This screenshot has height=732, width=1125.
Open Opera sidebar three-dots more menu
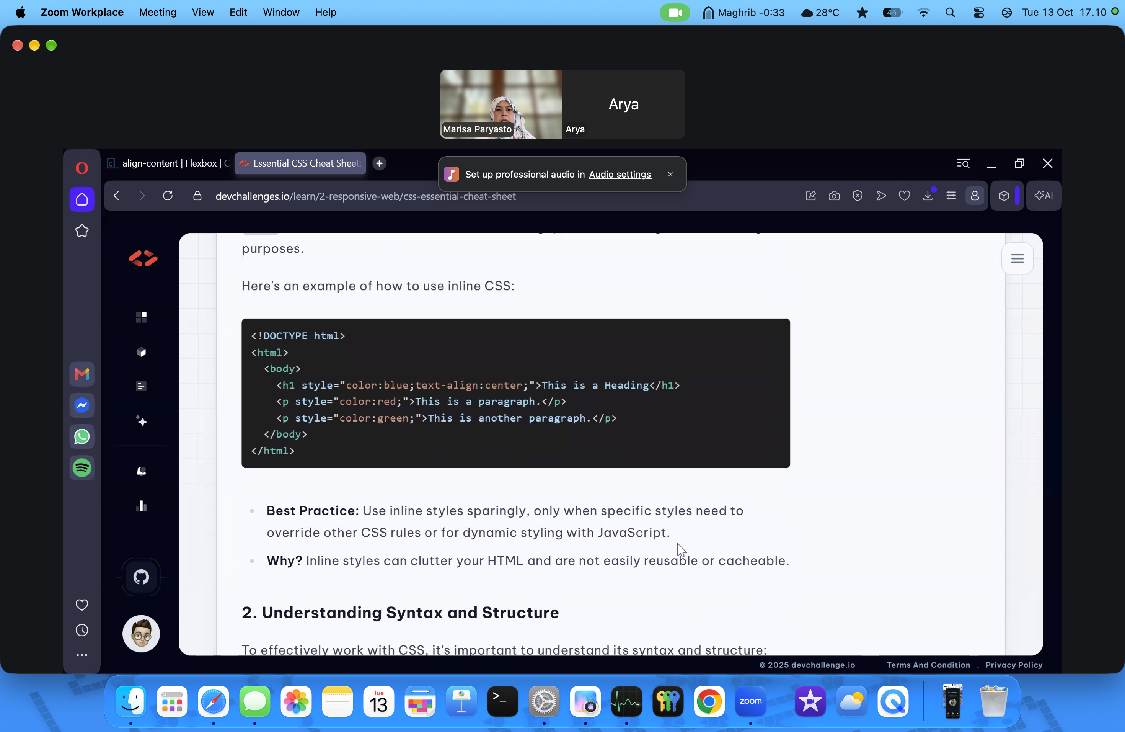82,655
